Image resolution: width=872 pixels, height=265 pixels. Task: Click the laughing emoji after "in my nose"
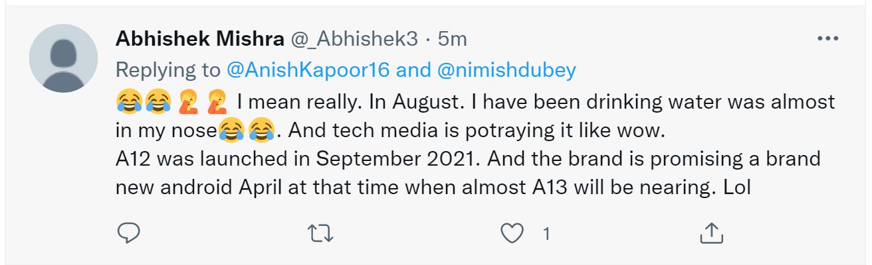(230, 132)
